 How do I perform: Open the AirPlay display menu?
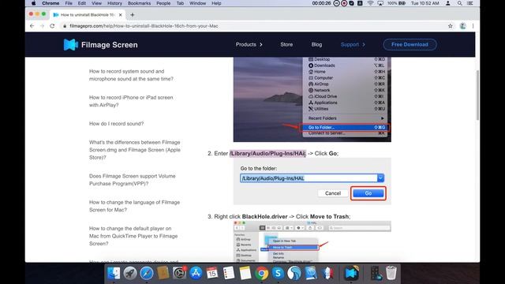380,3
